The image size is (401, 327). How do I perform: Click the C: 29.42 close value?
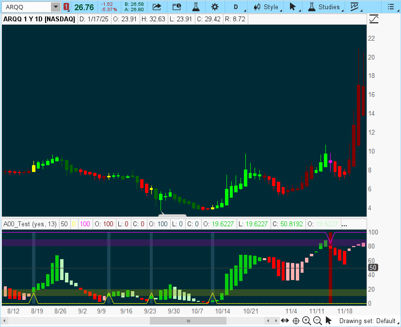click(x=209, y=19)
